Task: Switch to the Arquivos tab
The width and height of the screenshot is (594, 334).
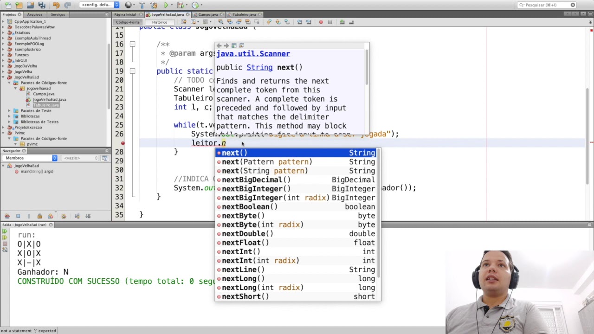Action: coord(35,14)
